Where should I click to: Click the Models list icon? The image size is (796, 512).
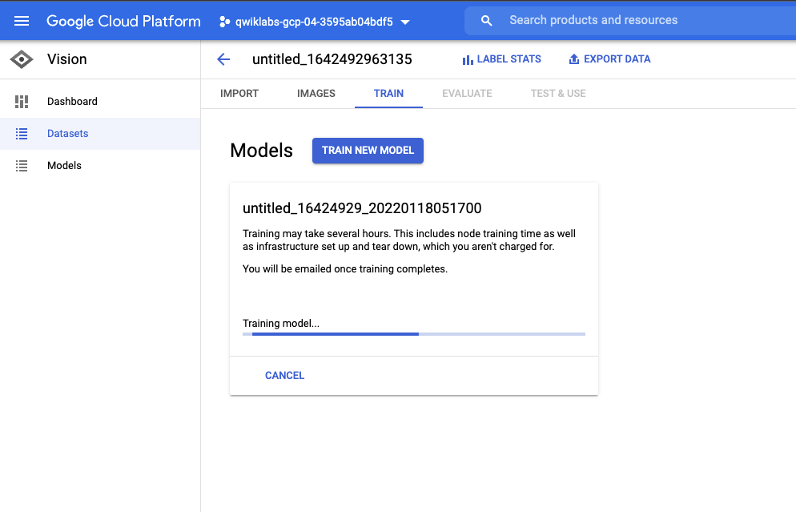[22, 166]
